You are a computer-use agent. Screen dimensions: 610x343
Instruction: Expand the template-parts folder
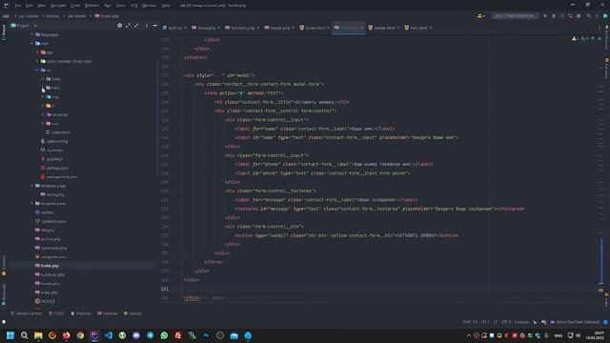coord(32,203)
